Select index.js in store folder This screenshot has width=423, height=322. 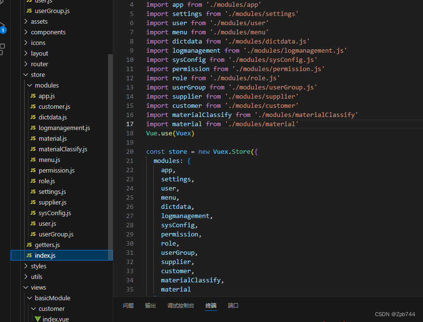pyautogui.click(x=61, y=255)
